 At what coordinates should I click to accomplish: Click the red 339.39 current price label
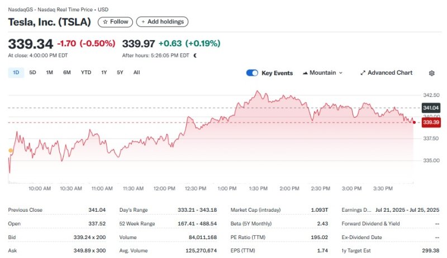(x=431, y=123)
